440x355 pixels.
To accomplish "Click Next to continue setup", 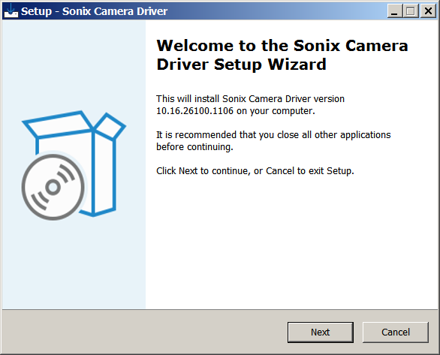I will click(x=320, y=332).
